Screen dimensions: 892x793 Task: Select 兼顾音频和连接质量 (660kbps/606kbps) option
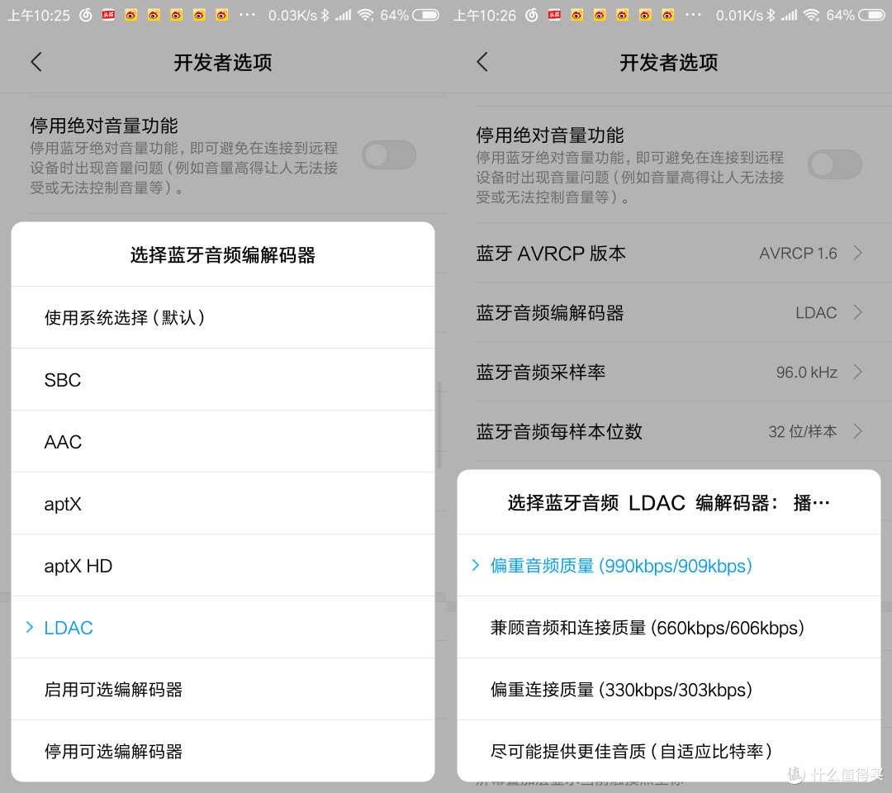[x=669, y=628]
